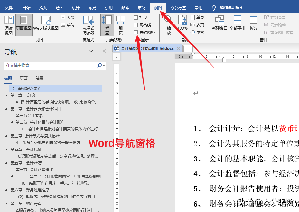
Task: Close the navigation pane
Action: pyautogui.click(x=104, y=51)
